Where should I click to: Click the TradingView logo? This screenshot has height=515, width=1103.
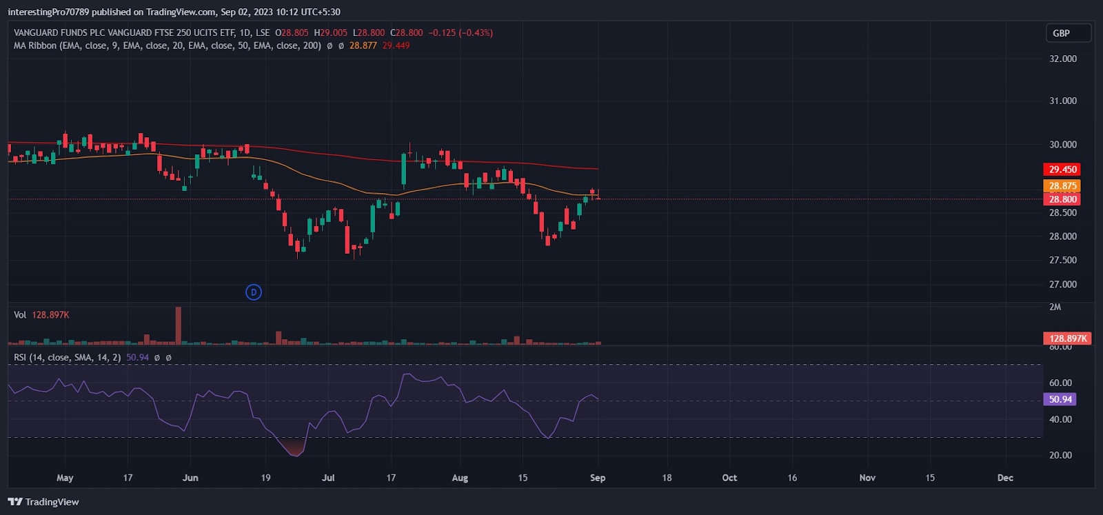pos(43,502)
